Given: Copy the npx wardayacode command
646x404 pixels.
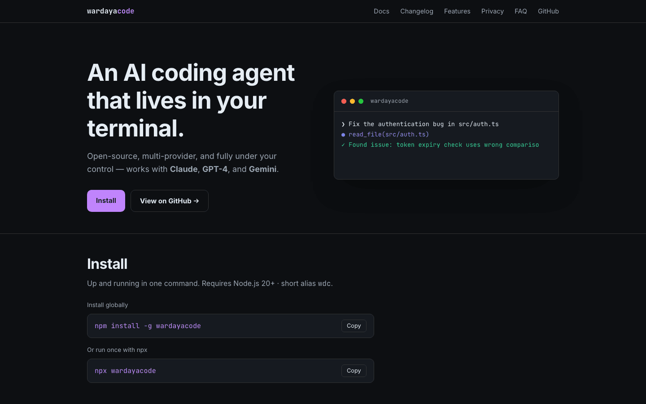Looking at the screenshot, I should [354, 371].
